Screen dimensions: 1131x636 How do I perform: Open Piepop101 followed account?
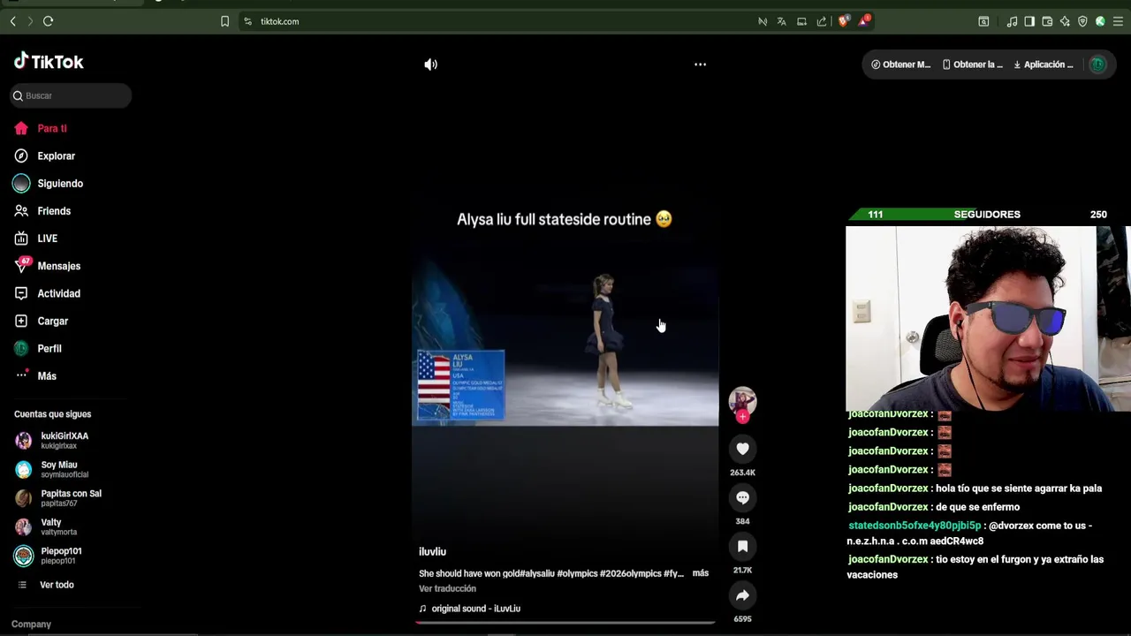click(49, 556)
